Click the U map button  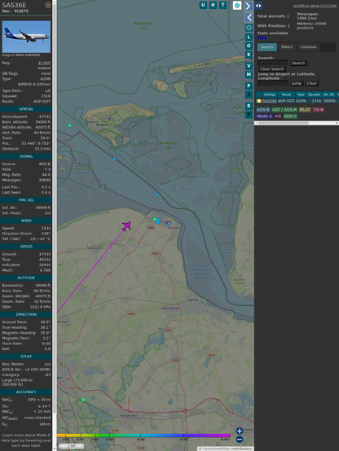[x=204, y=5]
